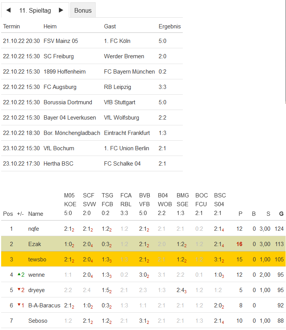The image size is (286, 330).
Task: Sort ranking by G total column
Action: pos(281,214)
